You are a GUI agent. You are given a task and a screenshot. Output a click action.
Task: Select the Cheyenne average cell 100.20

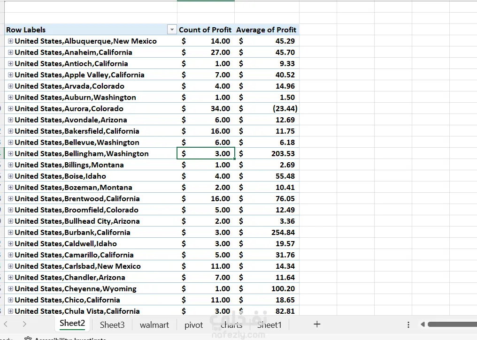click(x=267, y=288)
